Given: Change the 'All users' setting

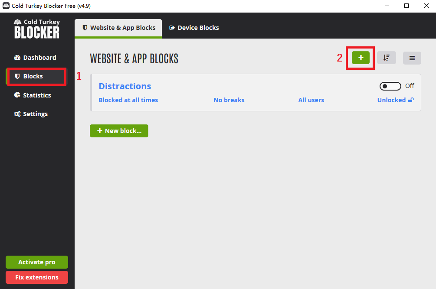Looking at the screenshot, I should (x=311, y=100).
